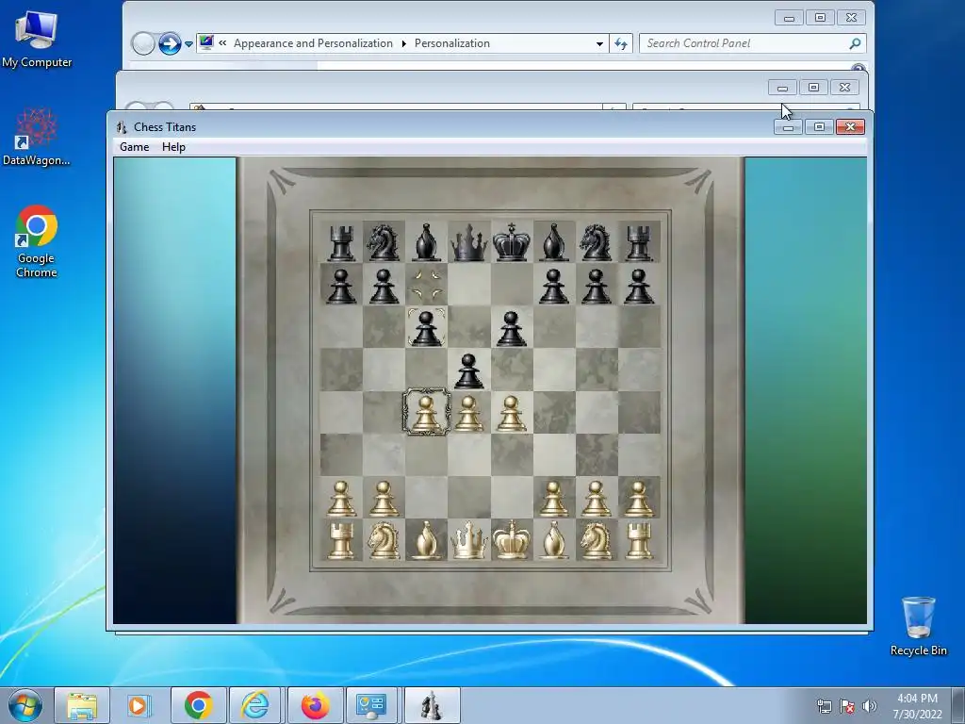This screenshot has width=965, height=724.
Task: Select the white bishop on f1
Action: 554,540
